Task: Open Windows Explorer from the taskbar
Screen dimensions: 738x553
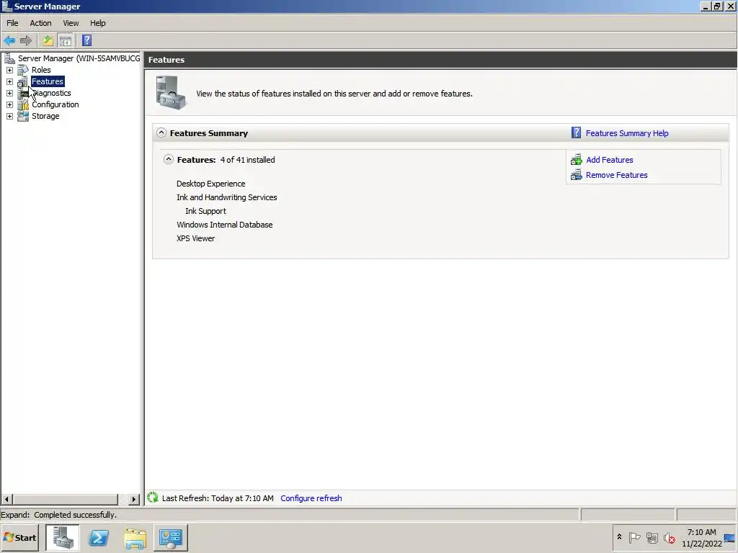Action: (x=135, y=538)
